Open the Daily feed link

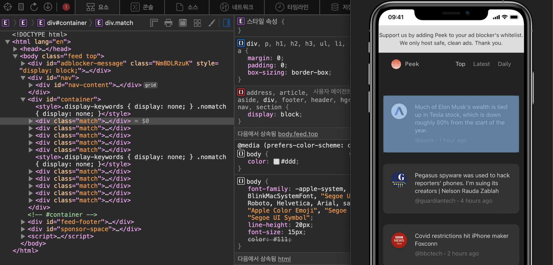point(504,64)
